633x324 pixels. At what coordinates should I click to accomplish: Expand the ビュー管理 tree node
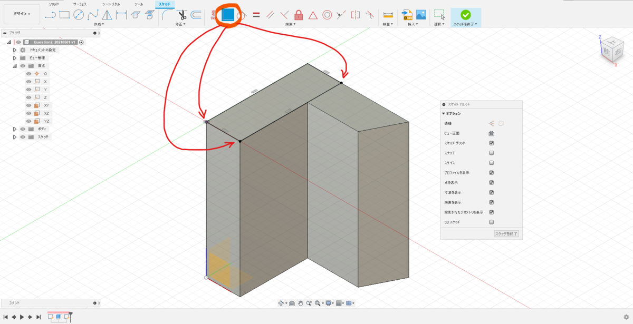click(15, 58)
